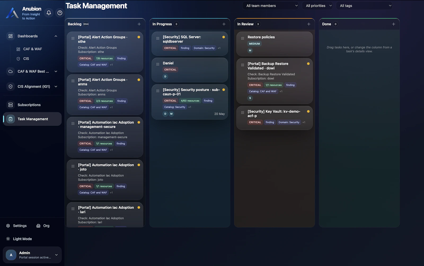This screenshot has height=266, width=424.
Task: Add a task to In Progress column
Action: pyautogui.click(x=224, y=24)
